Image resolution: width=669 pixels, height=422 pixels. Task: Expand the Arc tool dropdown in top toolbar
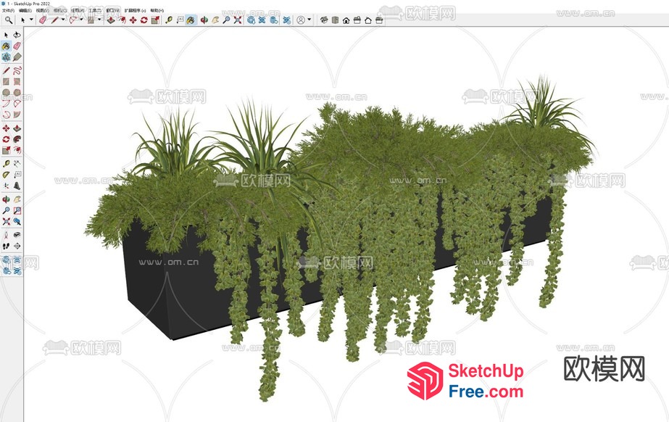(81, 20)
